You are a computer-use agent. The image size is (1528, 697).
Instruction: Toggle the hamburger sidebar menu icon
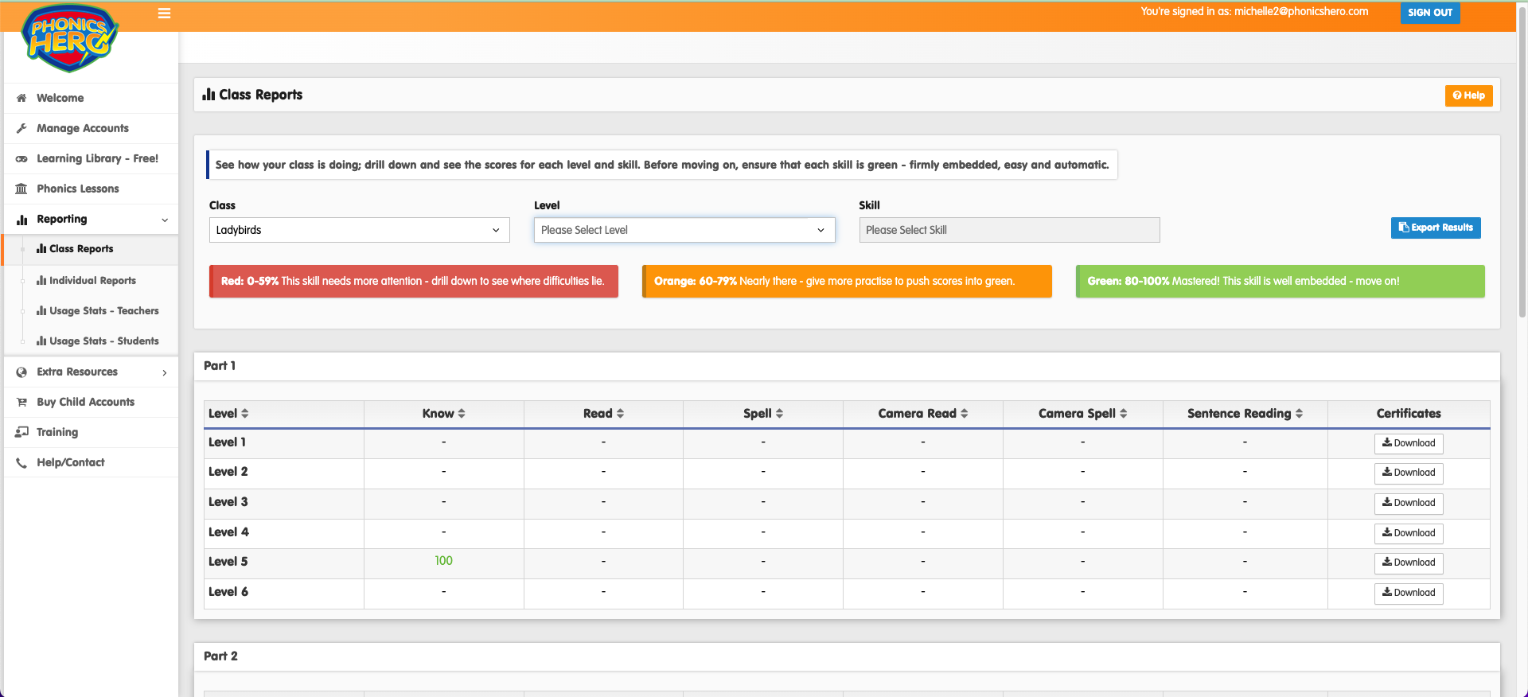coord(165,13)
